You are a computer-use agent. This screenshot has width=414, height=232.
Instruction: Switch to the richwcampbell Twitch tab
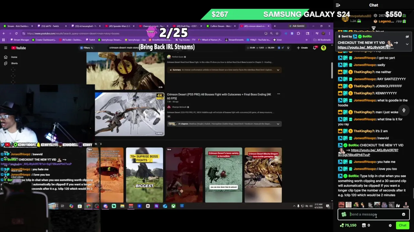86,26
